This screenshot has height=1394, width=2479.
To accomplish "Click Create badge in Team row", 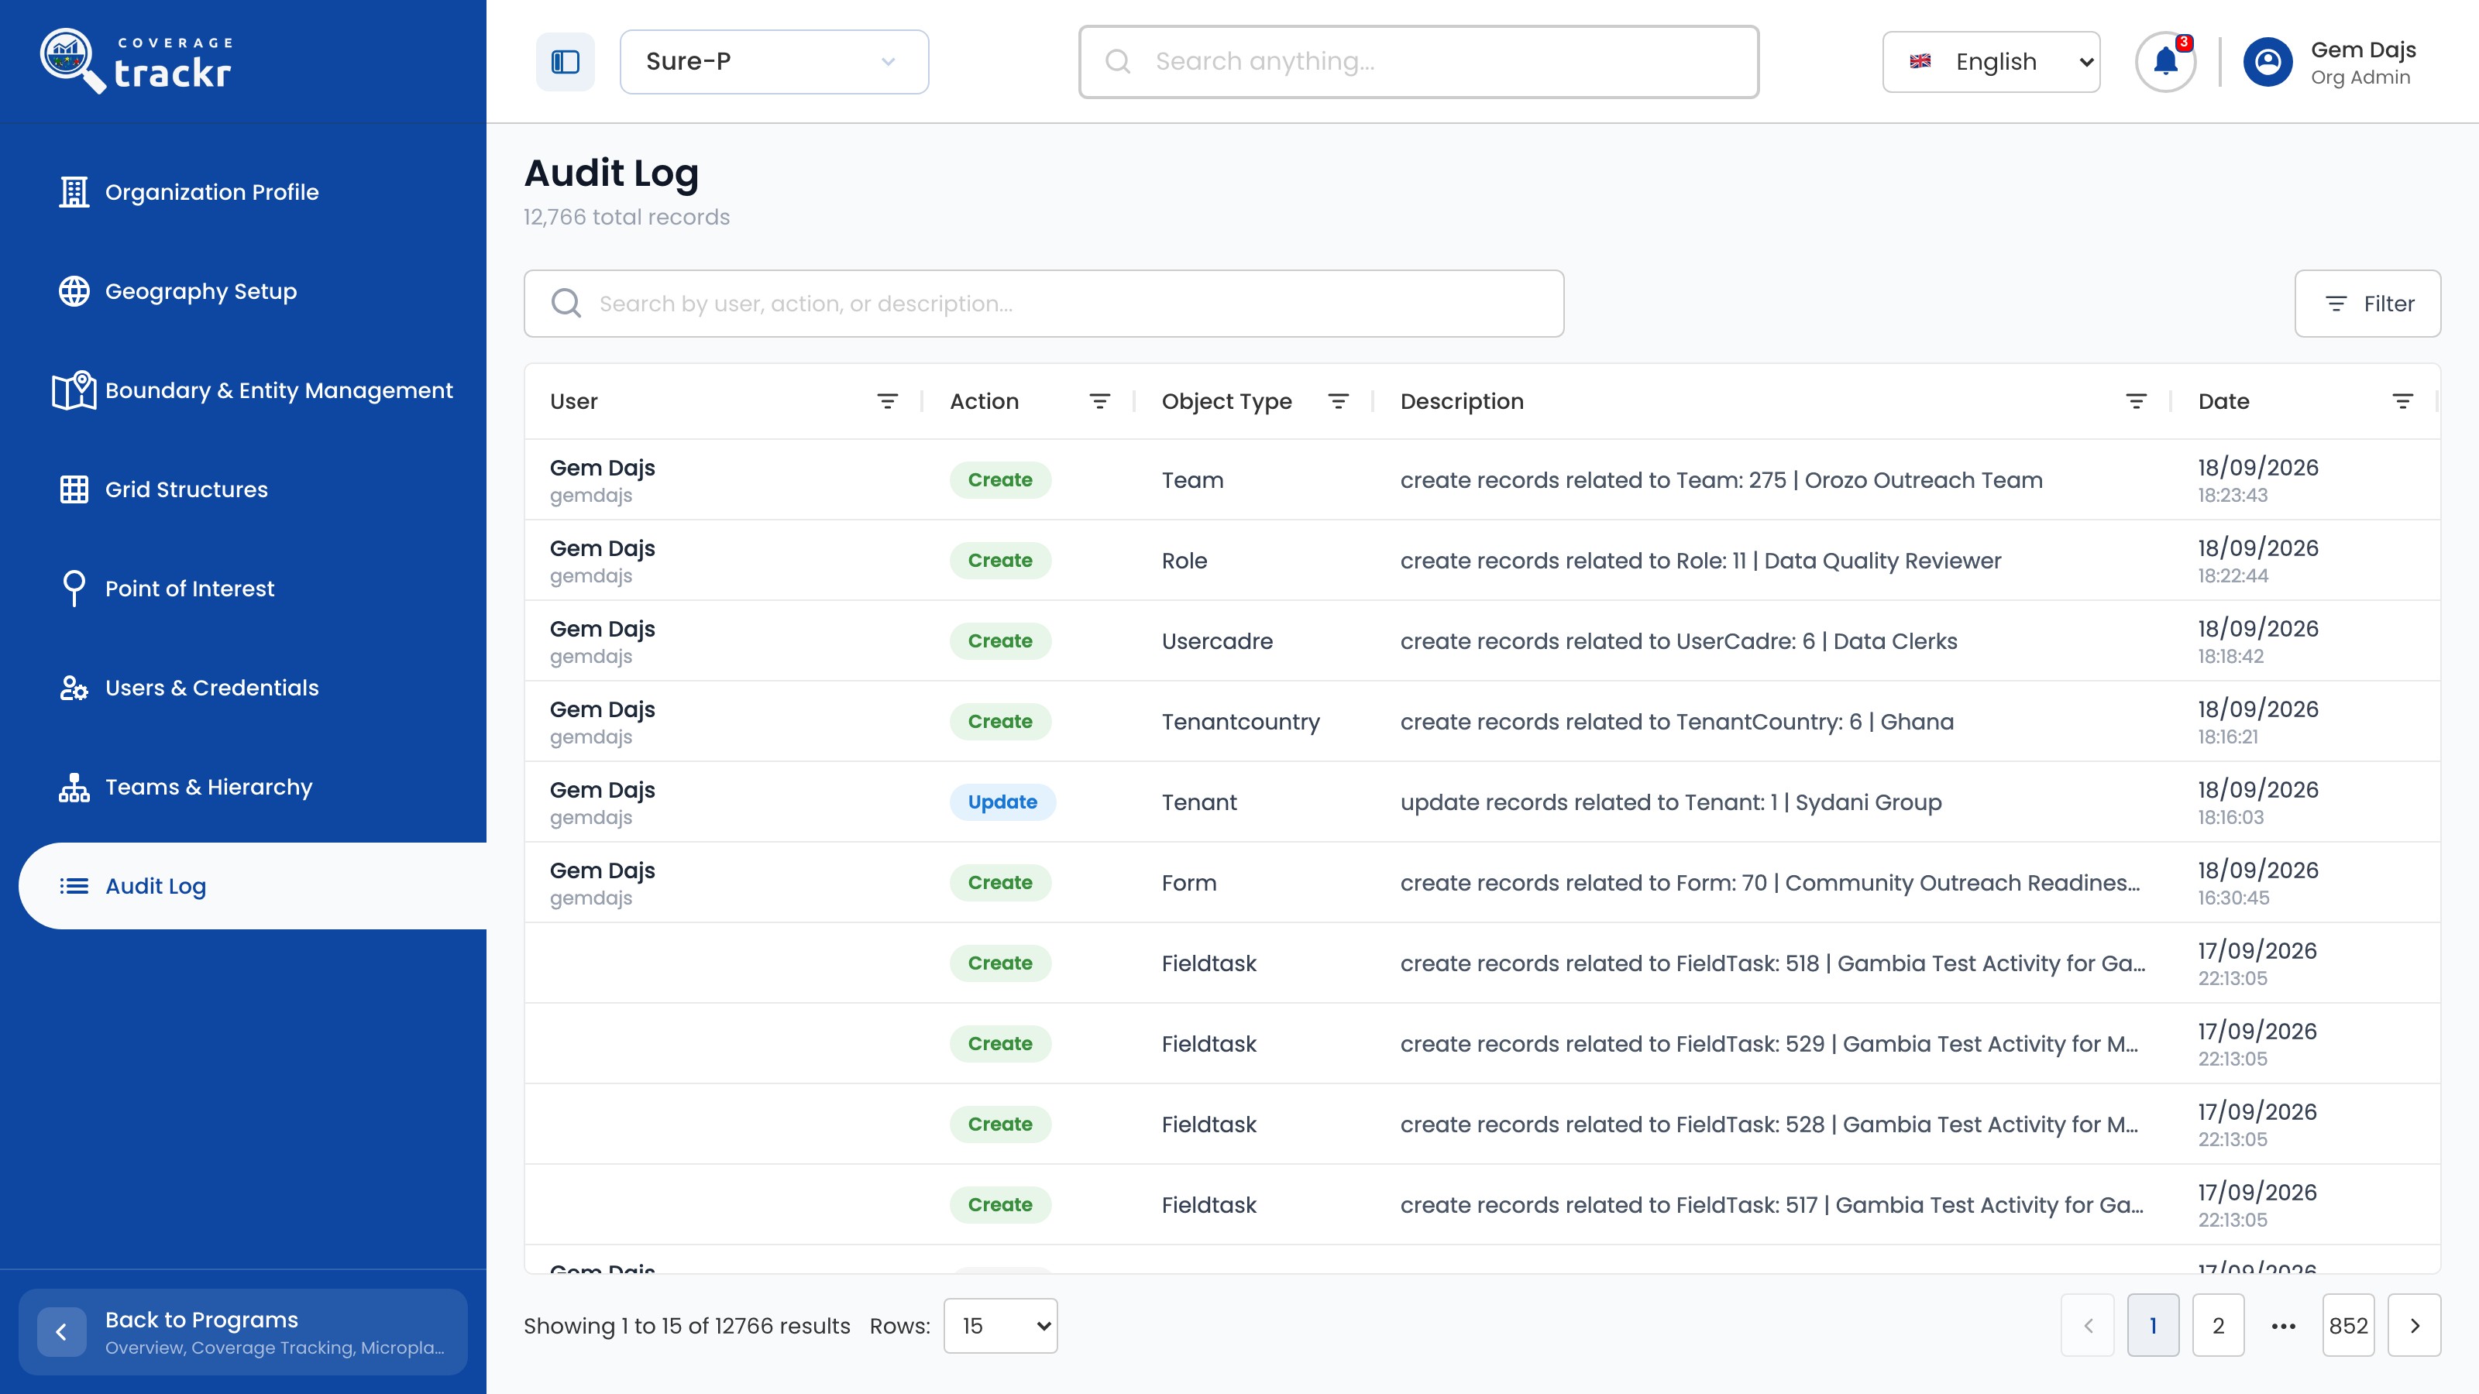I will [x=1000, y=479].
